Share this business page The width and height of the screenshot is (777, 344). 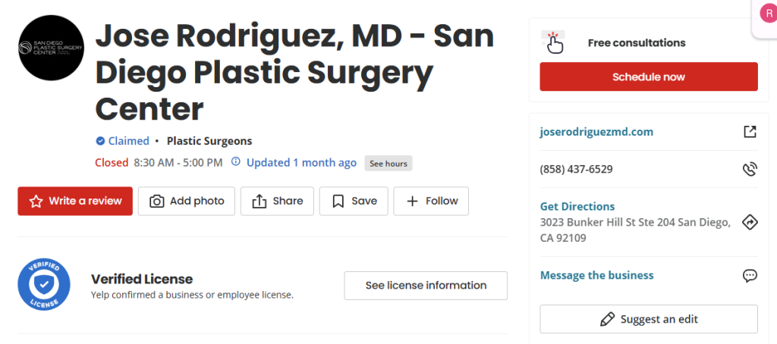(277, 201)
